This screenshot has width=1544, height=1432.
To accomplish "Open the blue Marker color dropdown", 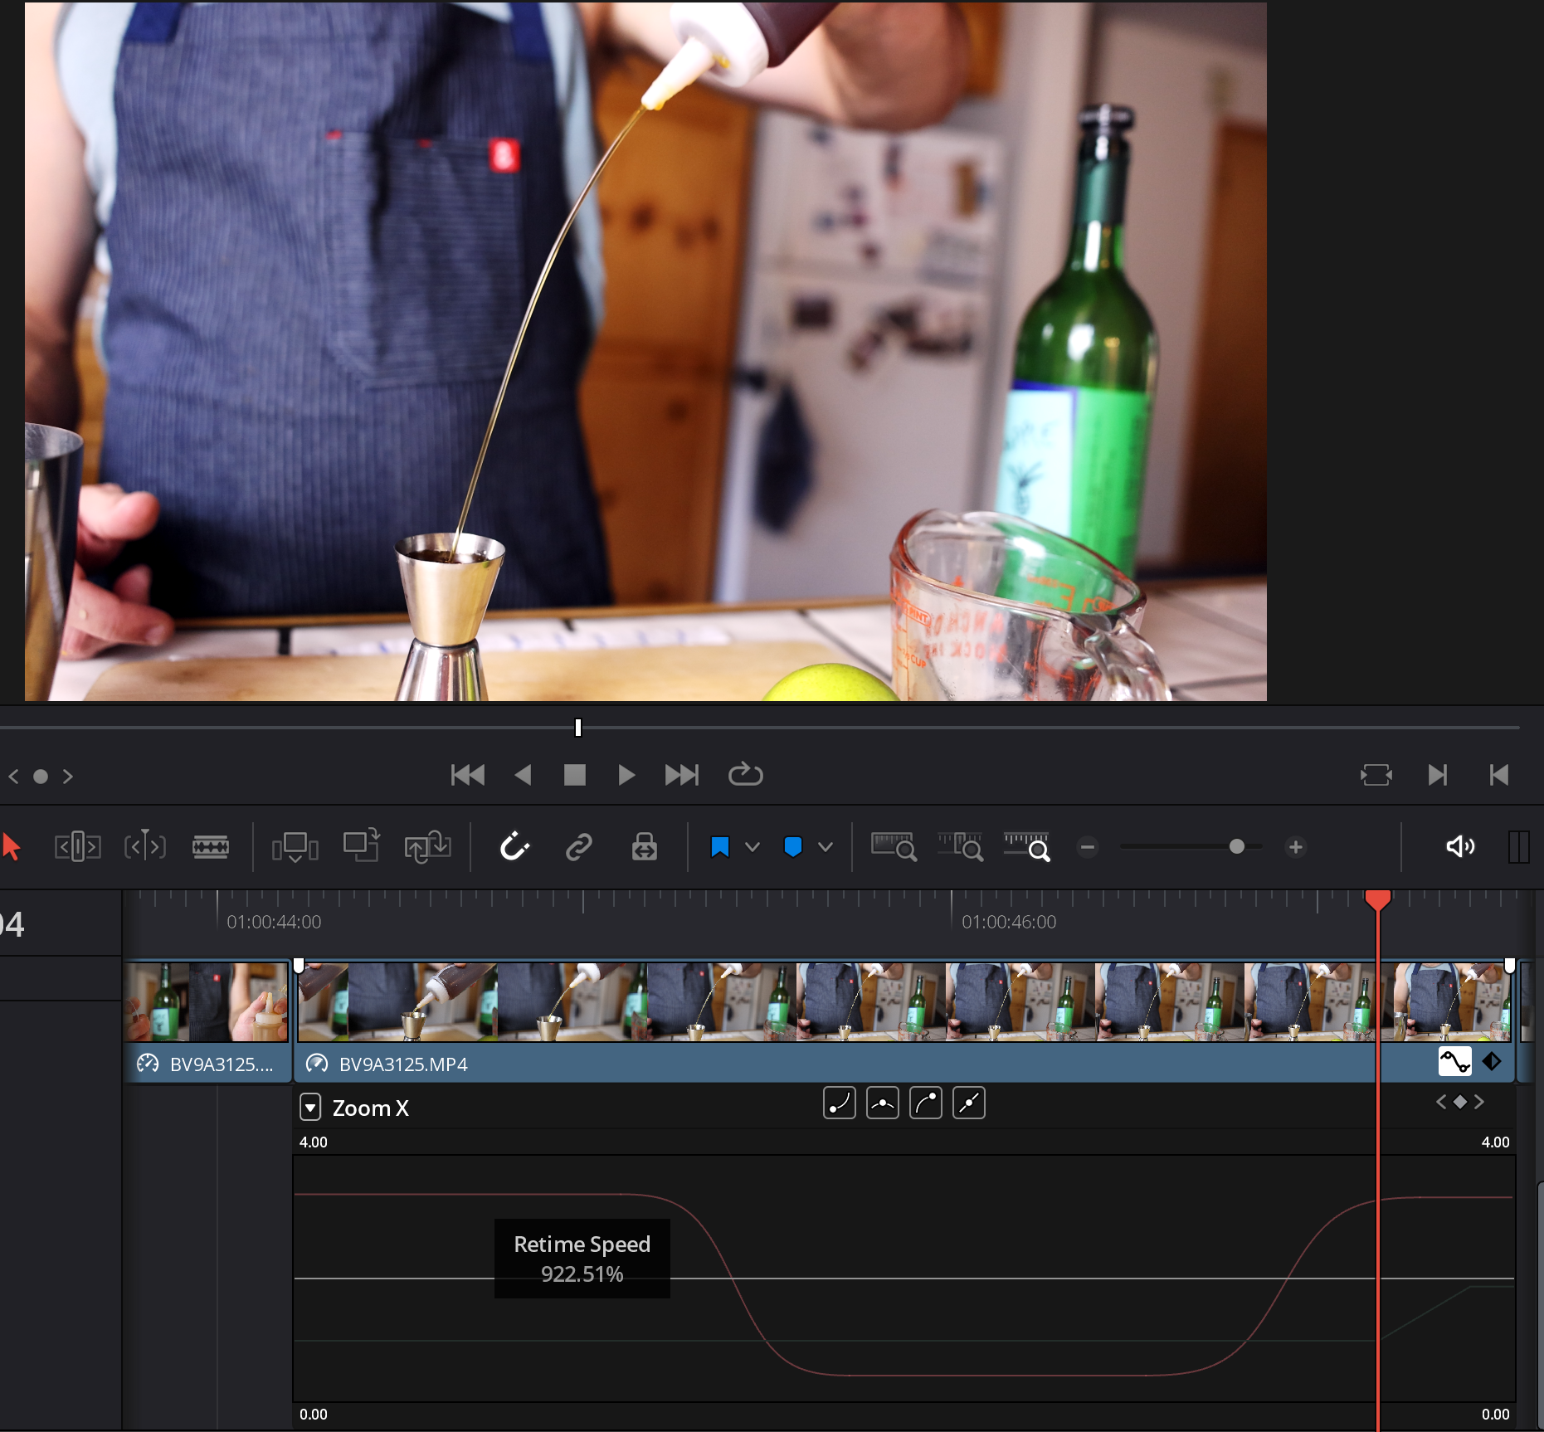I will 826,847.
